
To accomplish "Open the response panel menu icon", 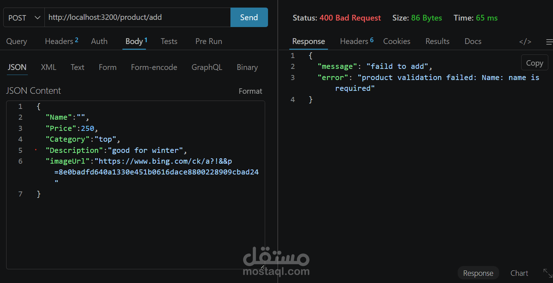I will click(549, 42).
